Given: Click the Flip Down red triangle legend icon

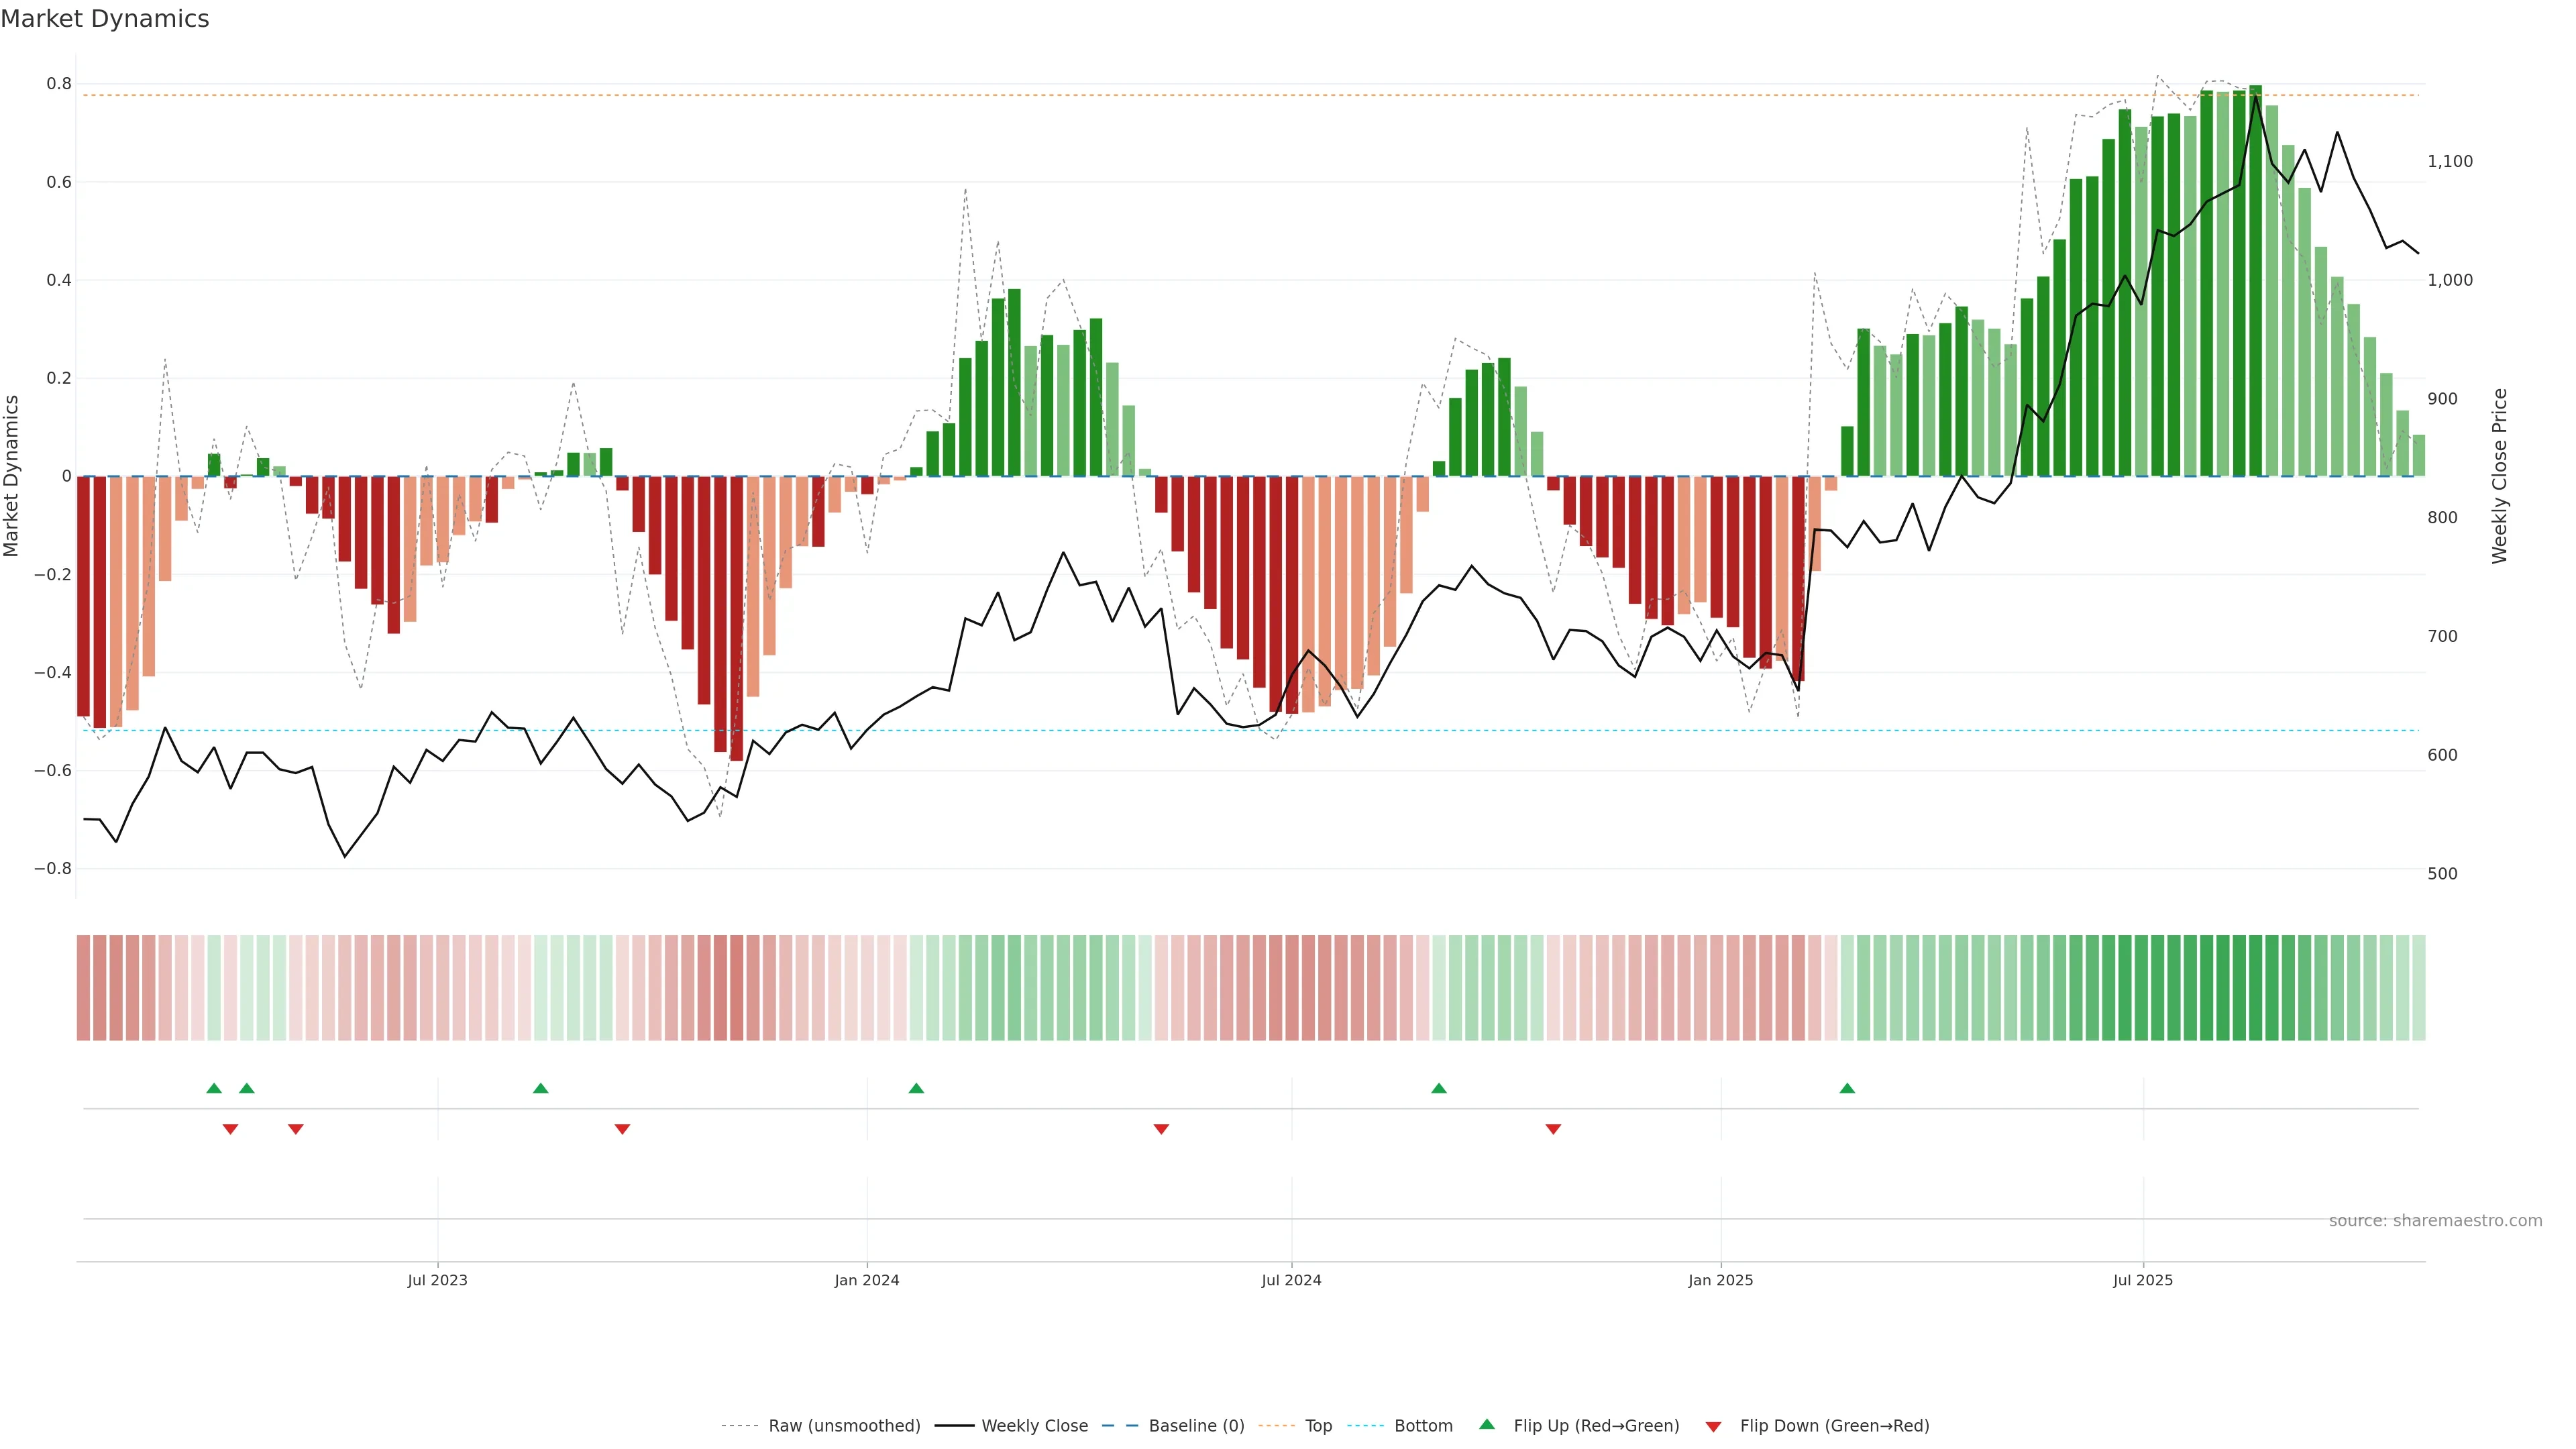Looking at the screenshot, I should tap(1713, 1426).
